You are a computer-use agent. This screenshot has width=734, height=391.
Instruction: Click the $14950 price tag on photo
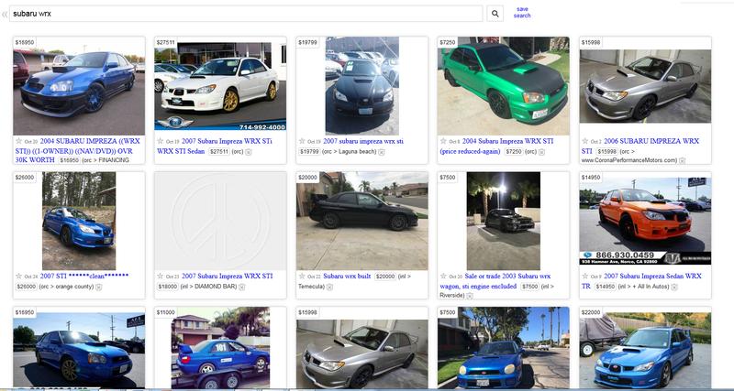(591, 178)
